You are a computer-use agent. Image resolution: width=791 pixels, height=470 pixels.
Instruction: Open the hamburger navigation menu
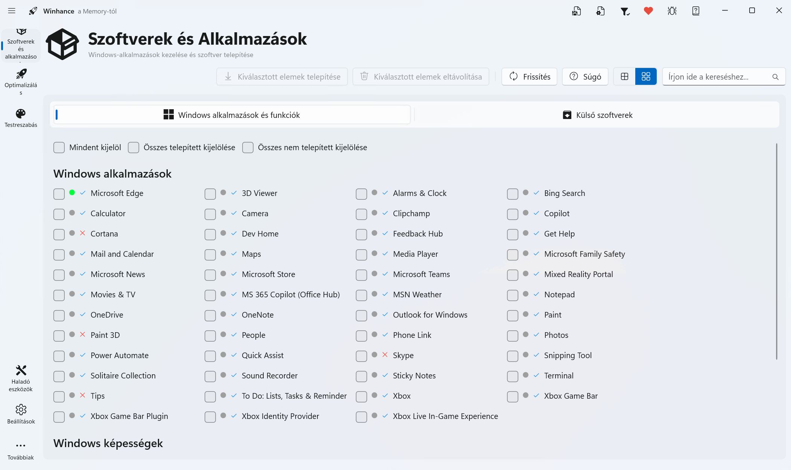pyautogui.click(x=12, y=11)
